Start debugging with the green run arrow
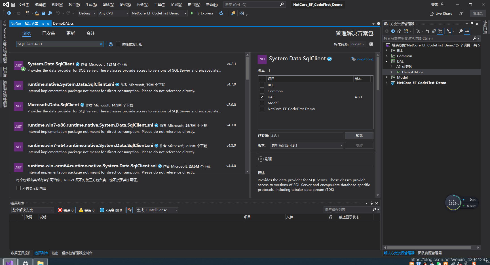Screen dimensions: 490x265 (x=192, y=13)
